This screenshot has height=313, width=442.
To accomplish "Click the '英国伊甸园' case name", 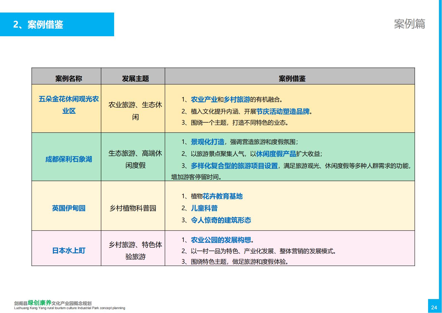I will [68, 208].
